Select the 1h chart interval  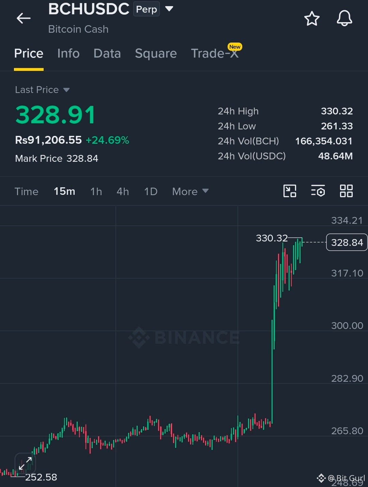tap(96, 191)
